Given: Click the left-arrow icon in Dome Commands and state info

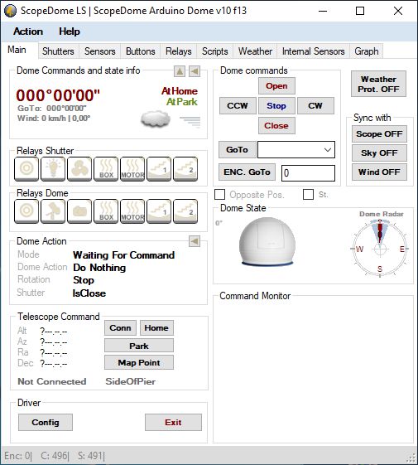Looking at the screenshot, I should pyautogui.click(x=195, y=71).
